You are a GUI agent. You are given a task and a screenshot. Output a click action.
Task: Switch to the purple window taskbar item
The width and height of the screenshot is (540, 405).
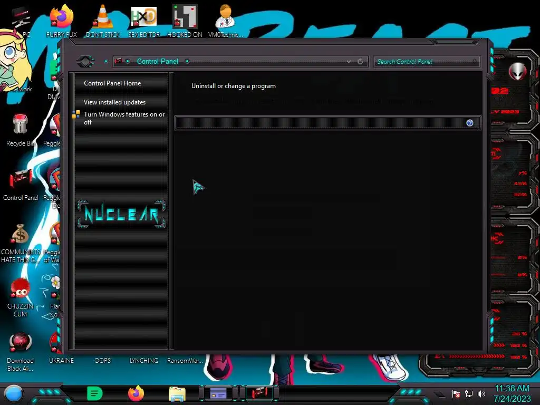(x=218, y=393)
